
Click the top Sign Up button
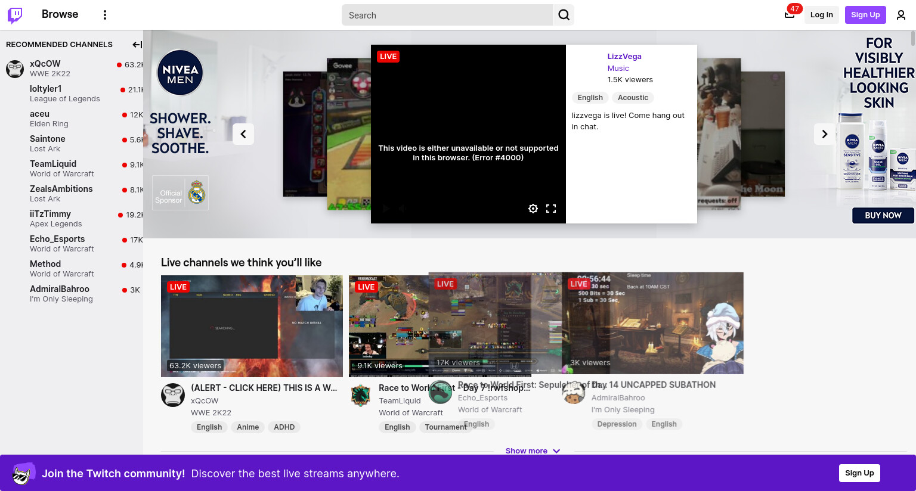865,15
